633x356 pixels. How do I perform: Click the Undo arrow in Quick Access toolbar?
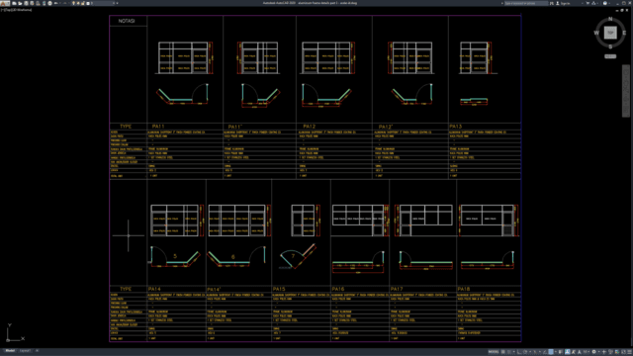tap(56, 3)
